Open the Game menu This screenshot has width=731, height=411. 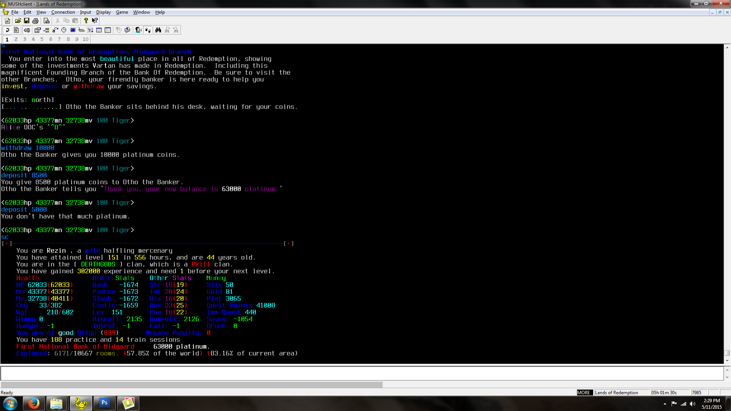[122, 12]
